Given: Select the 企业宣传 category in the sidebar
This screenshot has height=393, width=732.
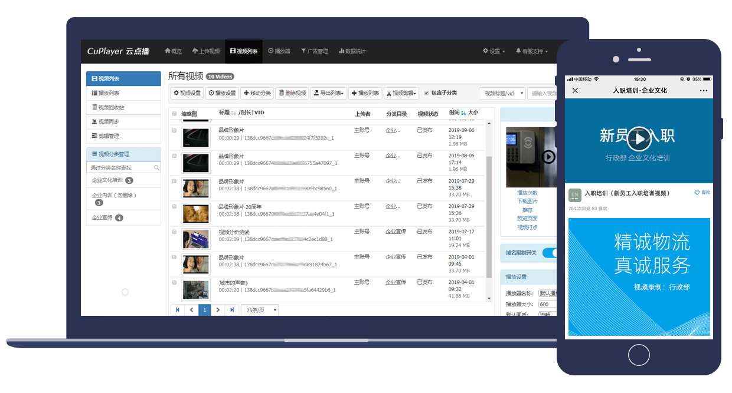Looking at the screenshot, I should 107,217.
